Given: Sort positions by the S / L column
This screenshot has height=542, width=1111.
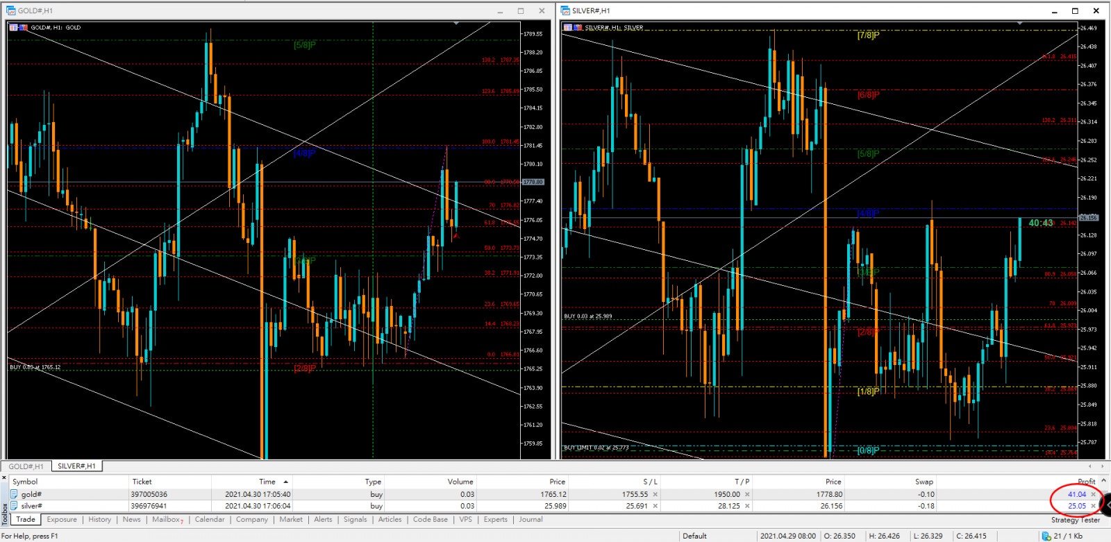Looking at the screenshot, I should point(651,482).
